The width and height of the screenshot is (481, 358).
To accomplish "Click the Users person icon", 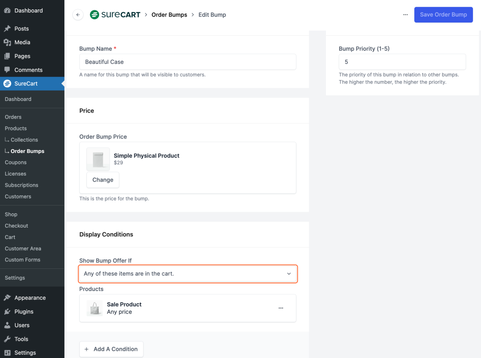I will 8,325.
